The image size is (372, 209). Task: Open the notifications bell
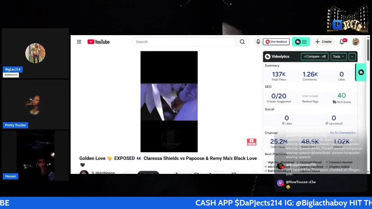(x=342, y=42)
